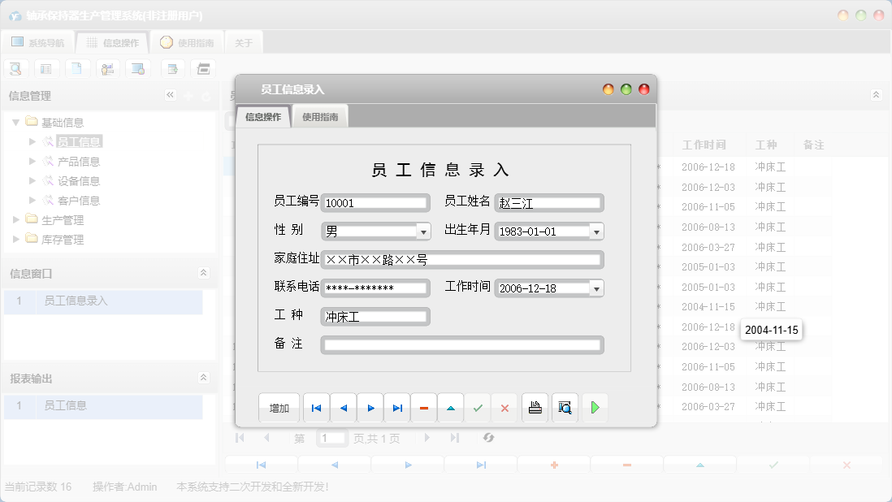
Task: Collapse the 信息管理 panel with the chevron
Action: click(x=170, y=94)
